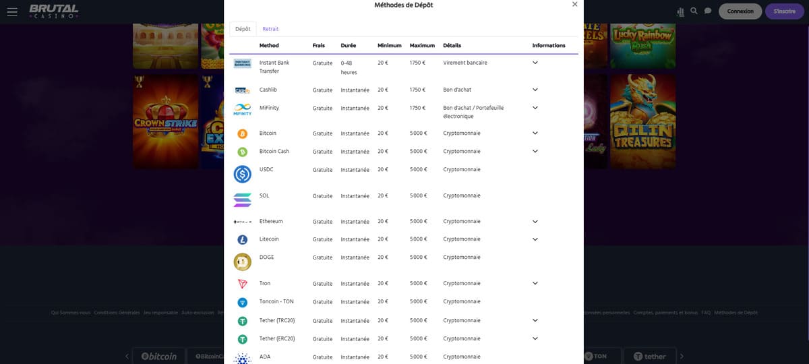Open the Qui Sommes-nous footer link
This screenshot has height=364, width=809.
[x=71, y=313]
